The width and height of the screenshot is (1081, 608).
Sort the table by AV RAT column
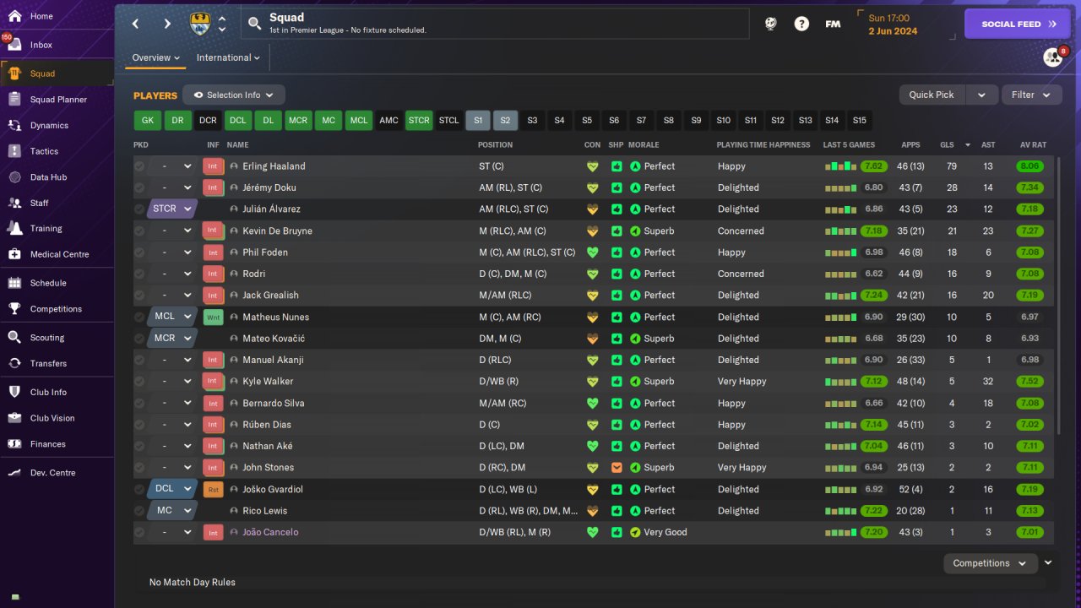(x=1033, y=144)
